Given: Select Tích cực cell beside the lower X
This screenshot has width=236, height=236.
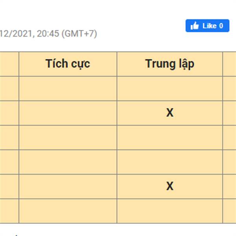Looking at the screenshot, I should point(68,186).
